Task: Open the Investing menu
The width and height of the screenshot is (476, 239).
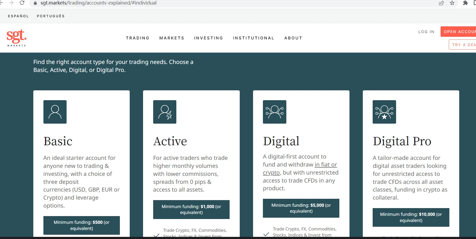Action: 209,38
